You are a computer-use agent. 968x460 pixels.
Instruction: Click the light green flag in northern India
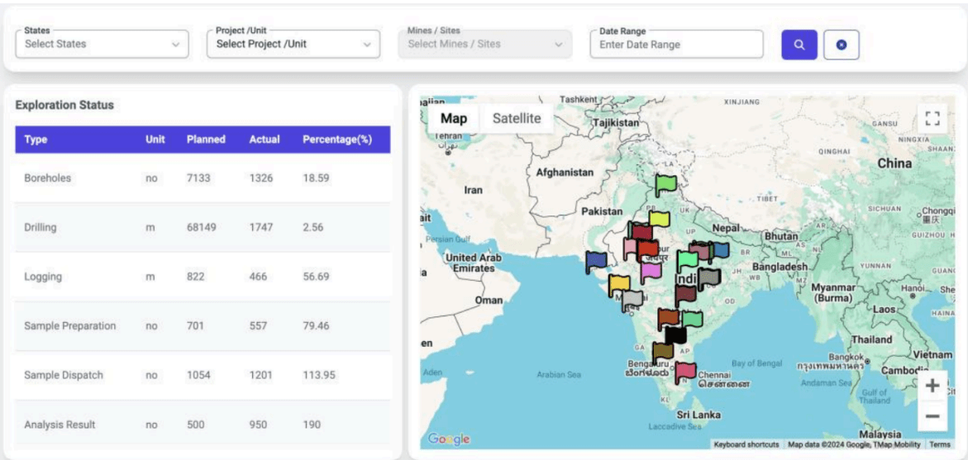tap(665, 183)
